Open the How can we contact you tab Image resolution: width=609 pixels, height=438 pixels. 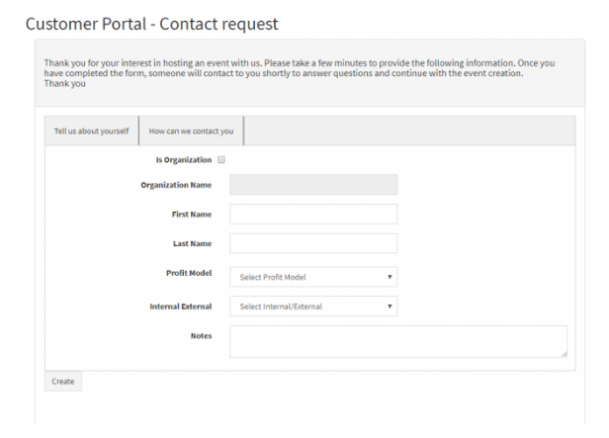point(192,131)
